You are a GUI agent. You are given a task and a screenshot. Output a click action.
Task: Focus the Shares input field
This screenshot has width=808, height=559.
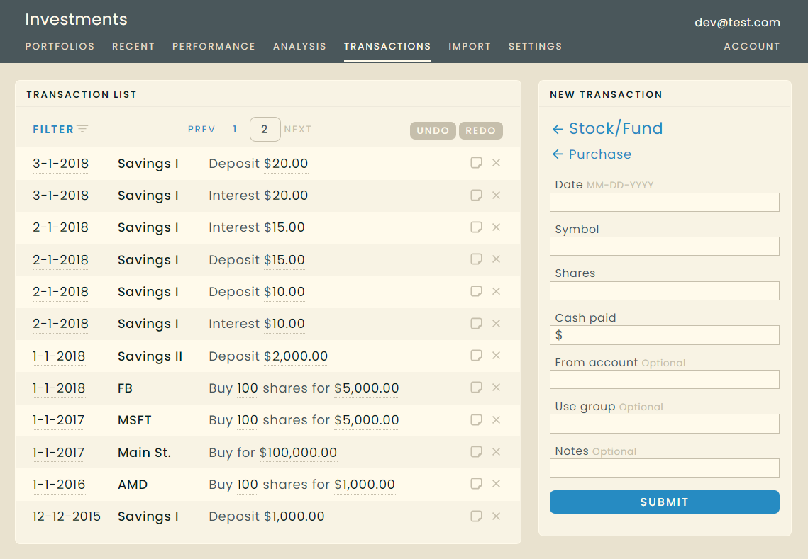tap(664, 290)
